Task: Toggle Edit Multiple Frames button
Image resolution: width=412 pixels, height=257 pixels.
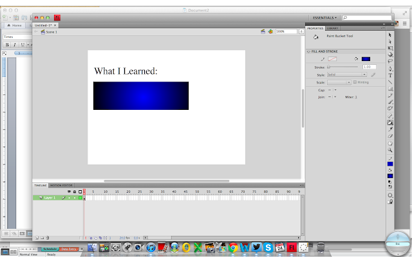Action: (100, 238)
